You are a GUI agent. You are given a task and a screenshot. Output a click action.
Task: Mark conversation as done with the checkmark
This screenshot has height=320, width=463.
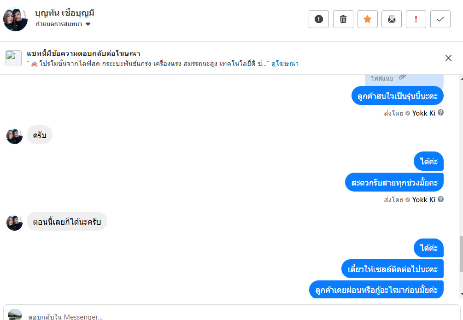440,19
